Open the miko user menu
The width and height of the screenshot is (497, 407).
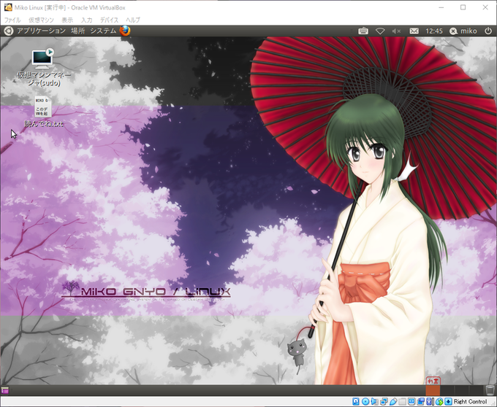point(463,31)
